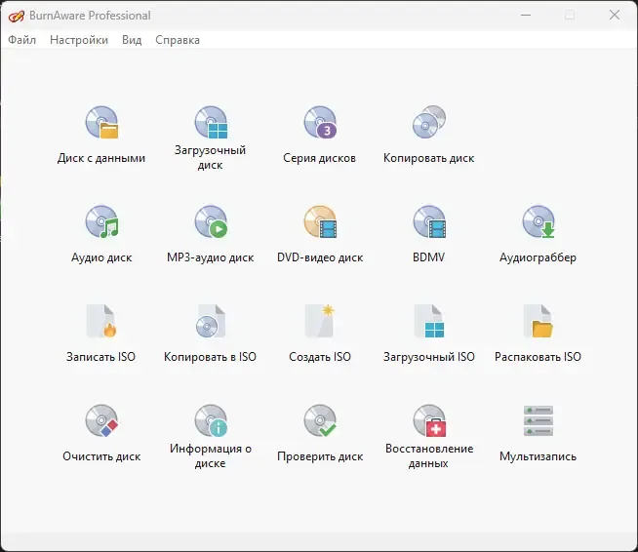Launch the Аудиограббер icon
Screen dimensions: 638x552
538,221
